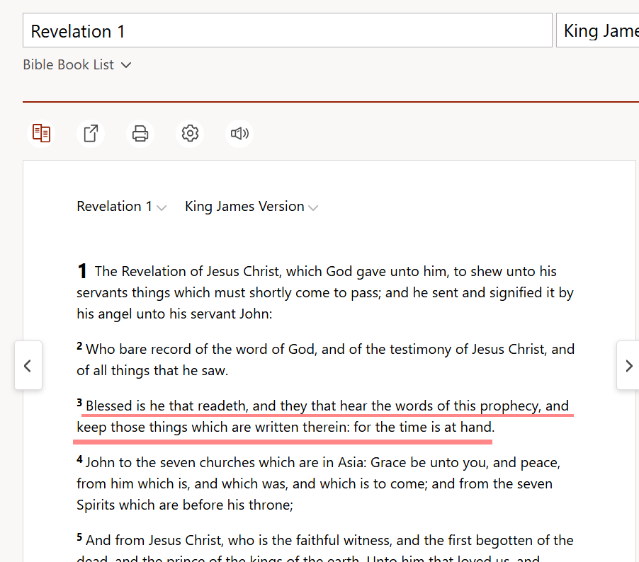639x562 pixels.
Task: Open page options gear icon
Action: click(190, 134)
